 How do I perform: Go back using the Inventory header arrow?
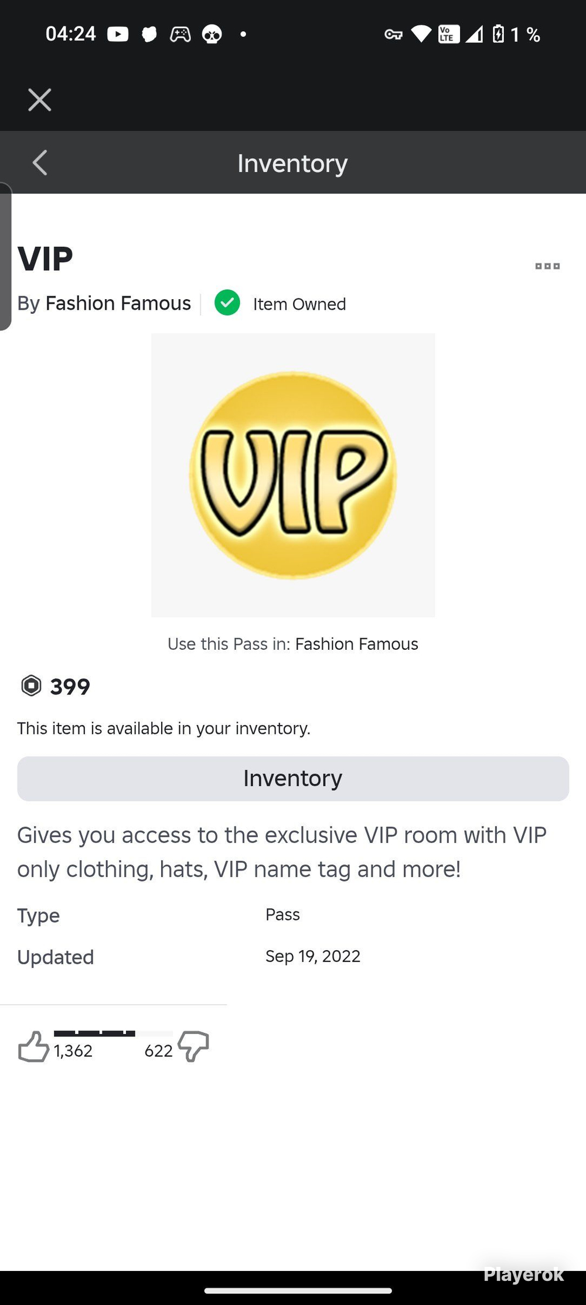click(40, 163)
